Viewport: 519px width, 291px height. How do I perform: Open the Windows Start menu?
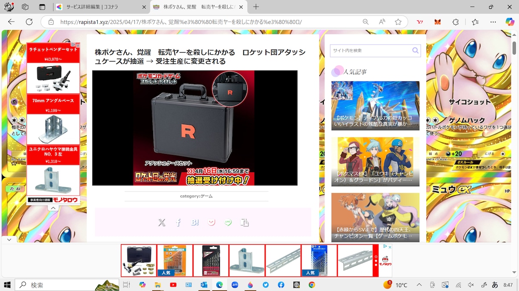click(x=7, y=285)
